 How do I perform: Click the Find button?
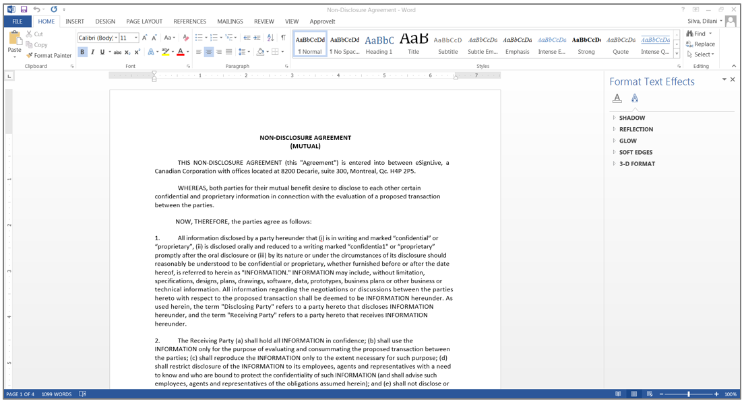(699, 34)
